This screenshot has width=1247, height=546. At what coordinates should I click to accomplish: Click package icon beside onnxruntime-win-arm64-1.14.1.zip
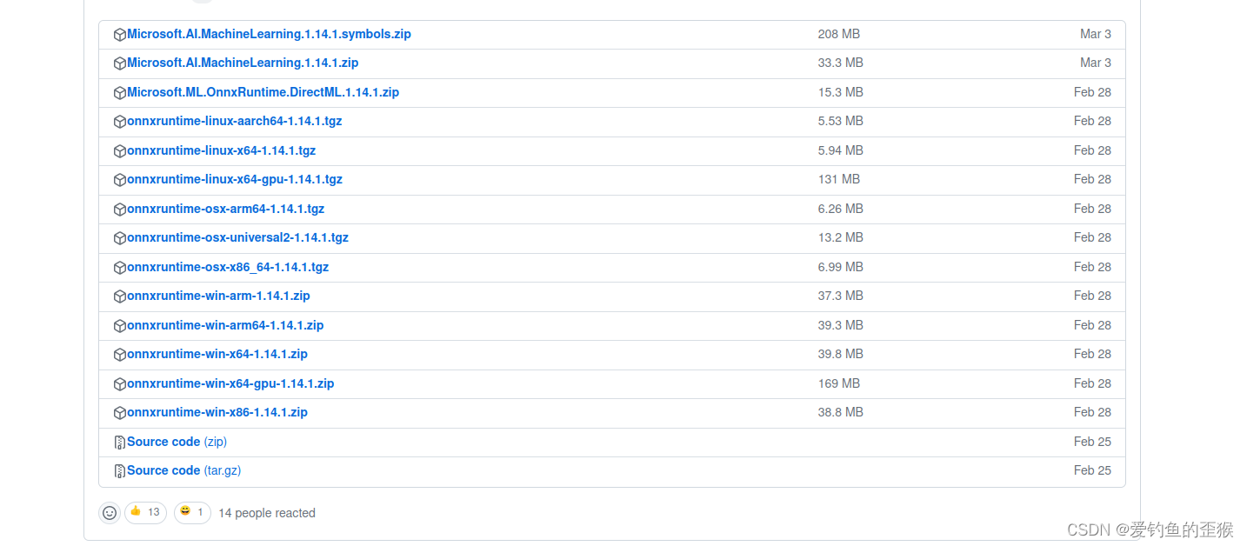(120, 326)
